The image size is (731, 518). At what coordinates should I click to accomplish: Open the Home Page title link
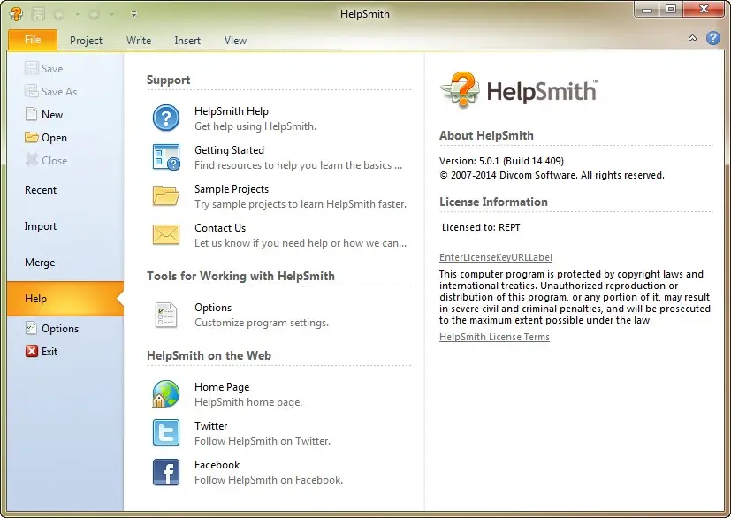click(x=222, y=387)
